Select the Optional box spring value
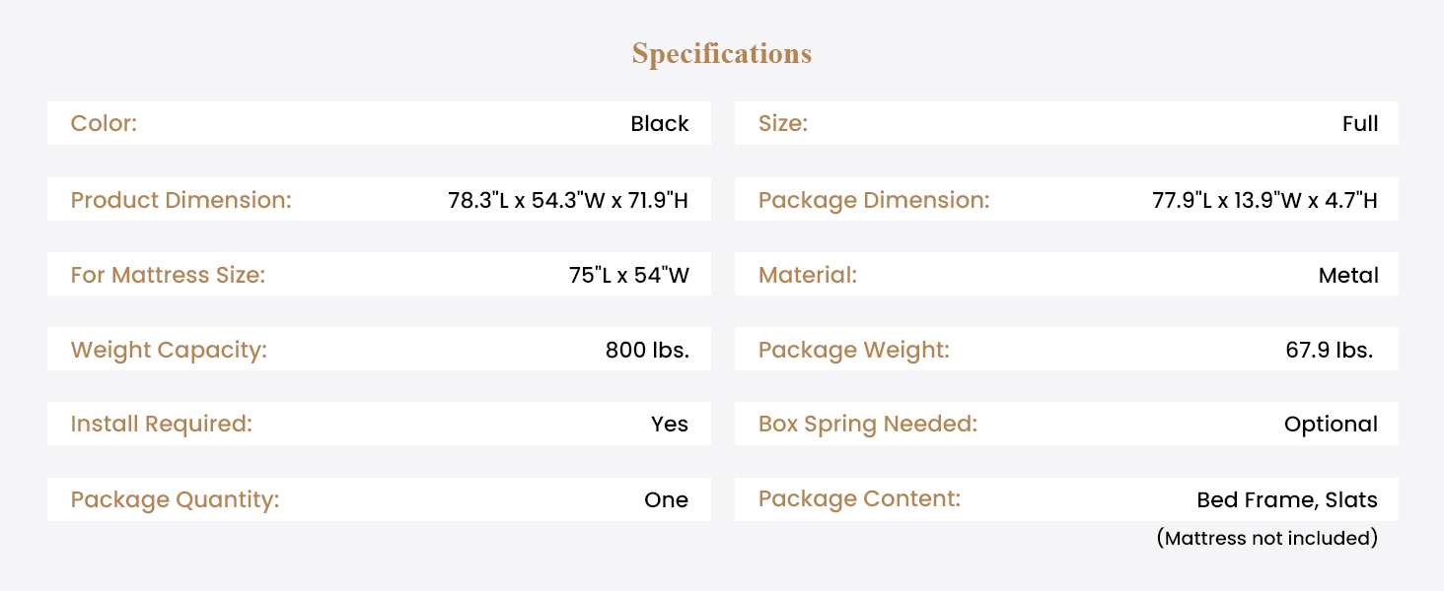This screenshot has height=591, width=1444. coord(1331,425)
